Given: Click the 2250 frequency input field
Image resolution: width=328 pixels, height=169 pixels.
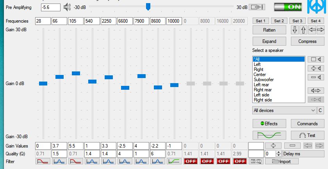Looking at the screenshot, I should point(108,21).
